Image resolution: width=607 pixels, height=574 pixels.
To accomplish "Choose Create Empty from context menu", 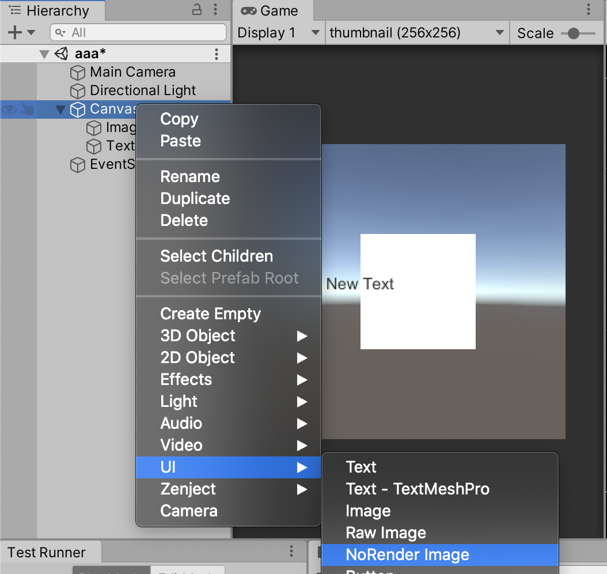I will point(229,314).
